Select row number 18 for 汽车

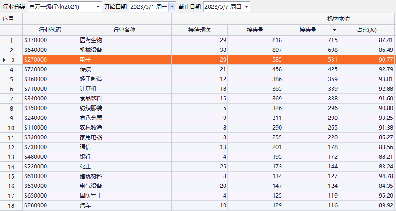tap(12, 205)
